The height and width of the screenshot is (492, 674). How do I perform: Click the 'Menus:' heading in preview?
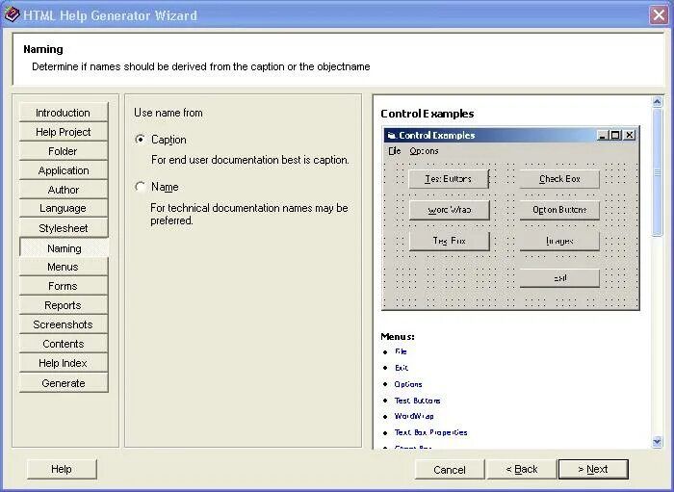coord(398,336)
